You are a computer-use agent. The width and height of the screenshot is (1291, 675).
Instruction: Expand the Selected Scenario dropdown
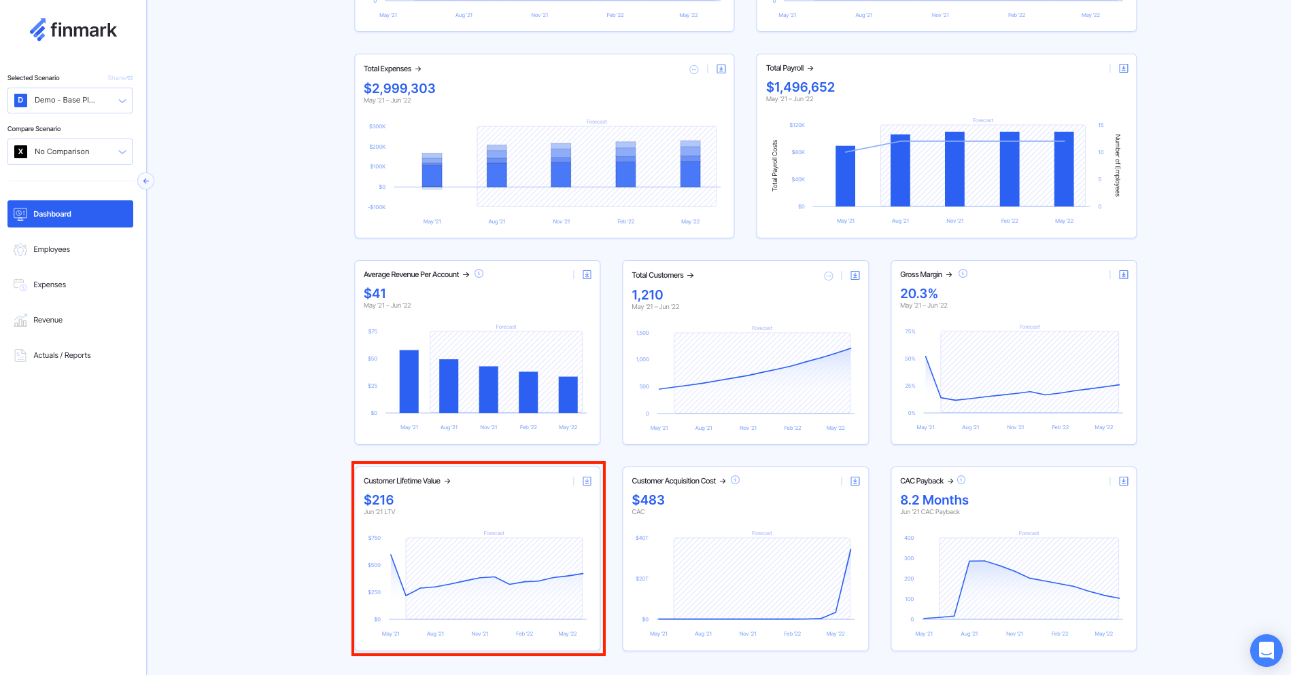tap(70, 101)
